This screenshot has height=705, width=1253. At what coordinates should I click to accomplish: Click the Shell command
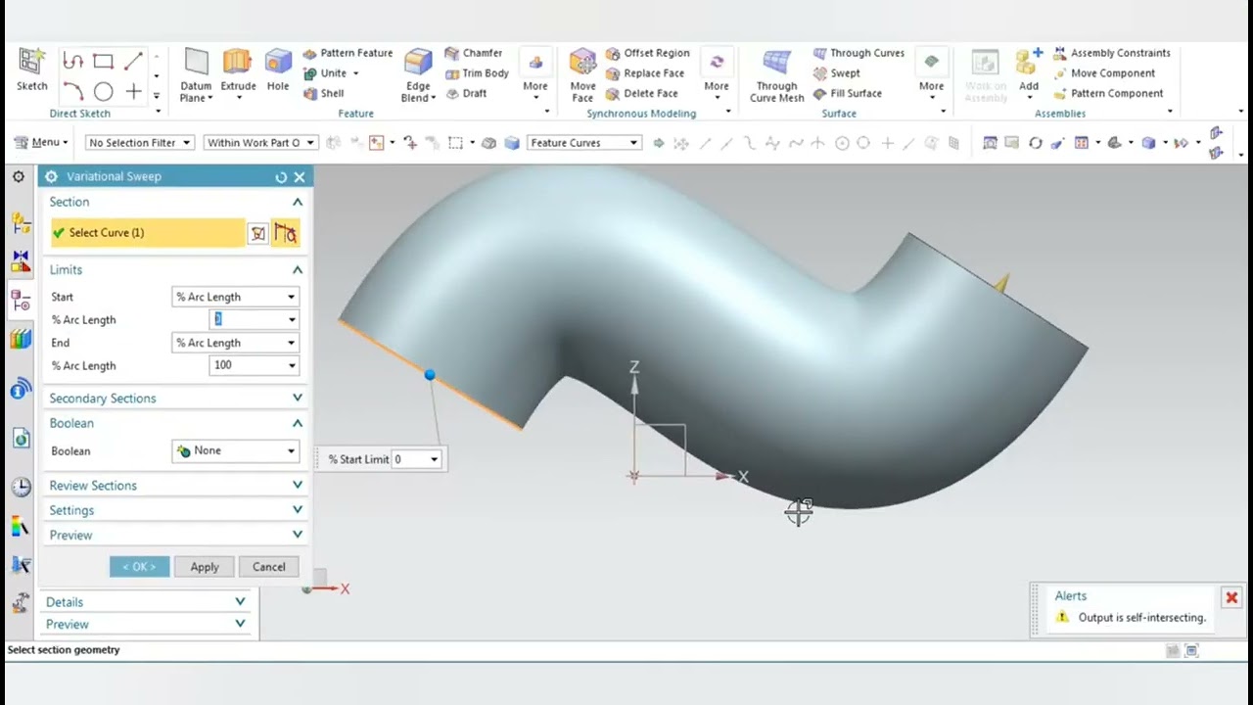coord(324,93)
